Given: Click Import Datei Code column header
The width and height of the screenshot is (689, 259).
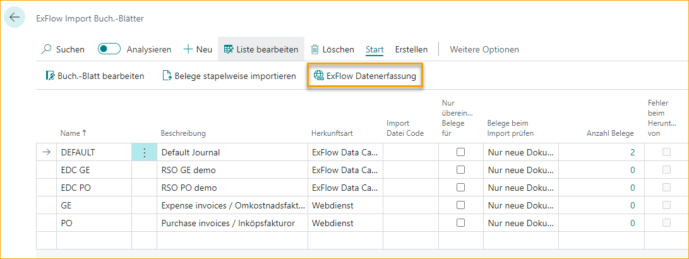Looking at the screenshot, I should pos(405,128).
